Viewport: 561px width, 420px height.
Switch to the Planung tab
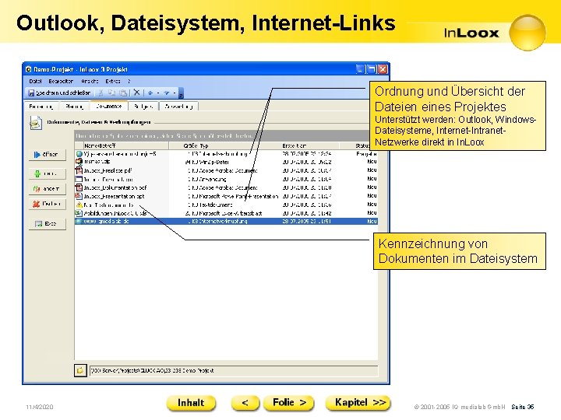pyautogui.click(x=74, y=107)
